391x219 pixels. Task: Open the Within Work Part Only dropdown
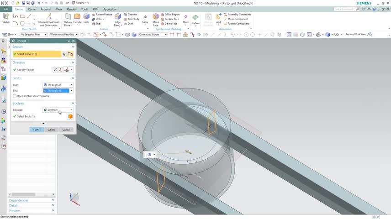[x=64, y=34]
